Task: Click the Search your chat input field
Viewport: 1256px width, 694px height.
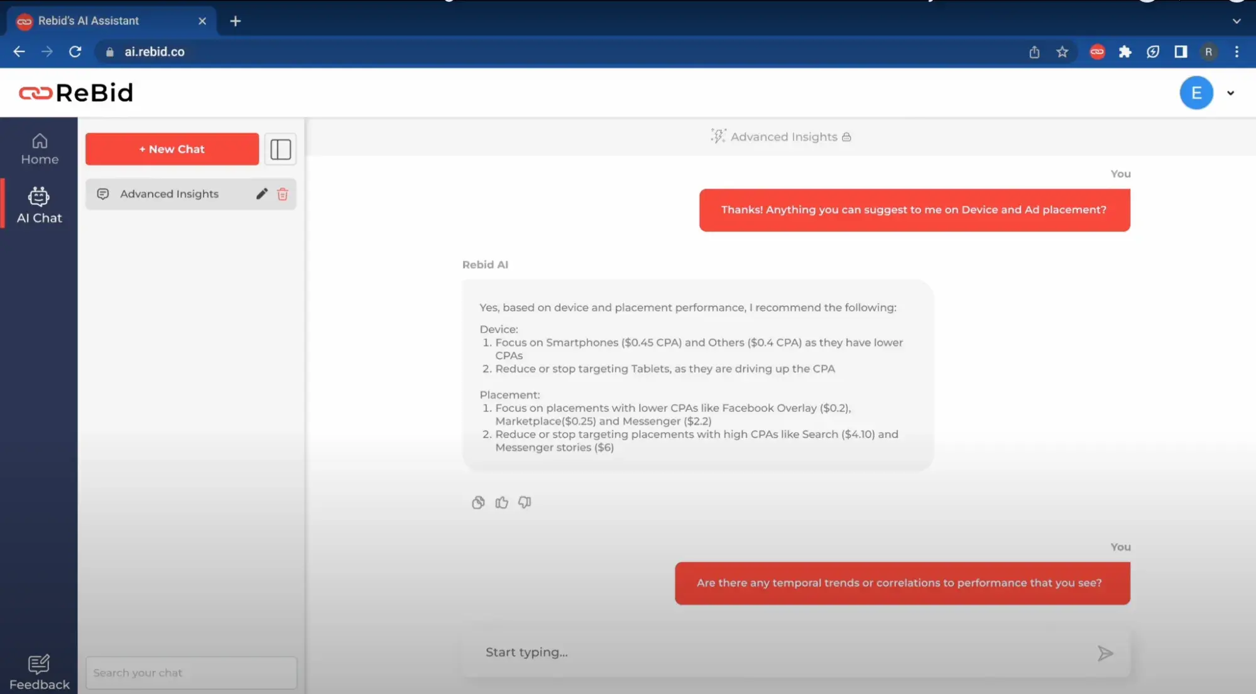Action: pos(190,672)
